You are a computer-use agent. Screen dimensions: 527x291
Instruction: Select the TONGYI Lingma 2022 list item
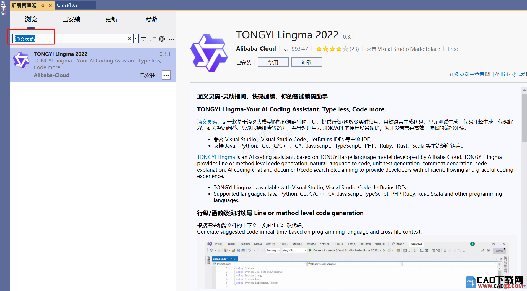point(93,65)
